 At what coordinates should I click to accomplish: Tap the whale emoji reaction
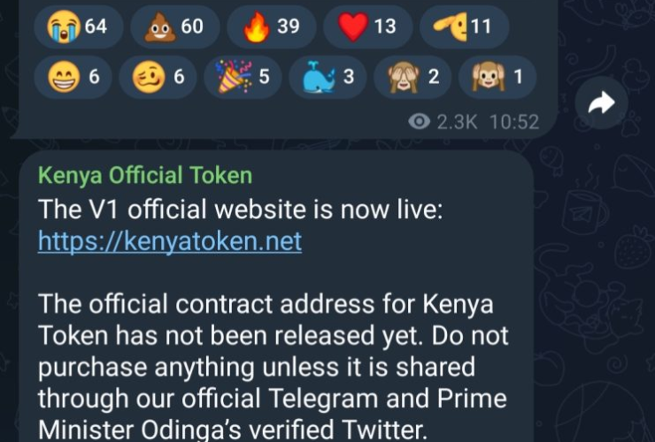pyautogui.click(x=327, y=77)
